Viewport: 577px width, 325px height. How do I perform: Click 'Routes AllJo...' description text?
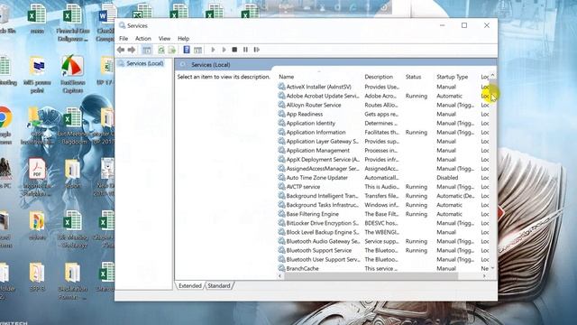point(381,105)
